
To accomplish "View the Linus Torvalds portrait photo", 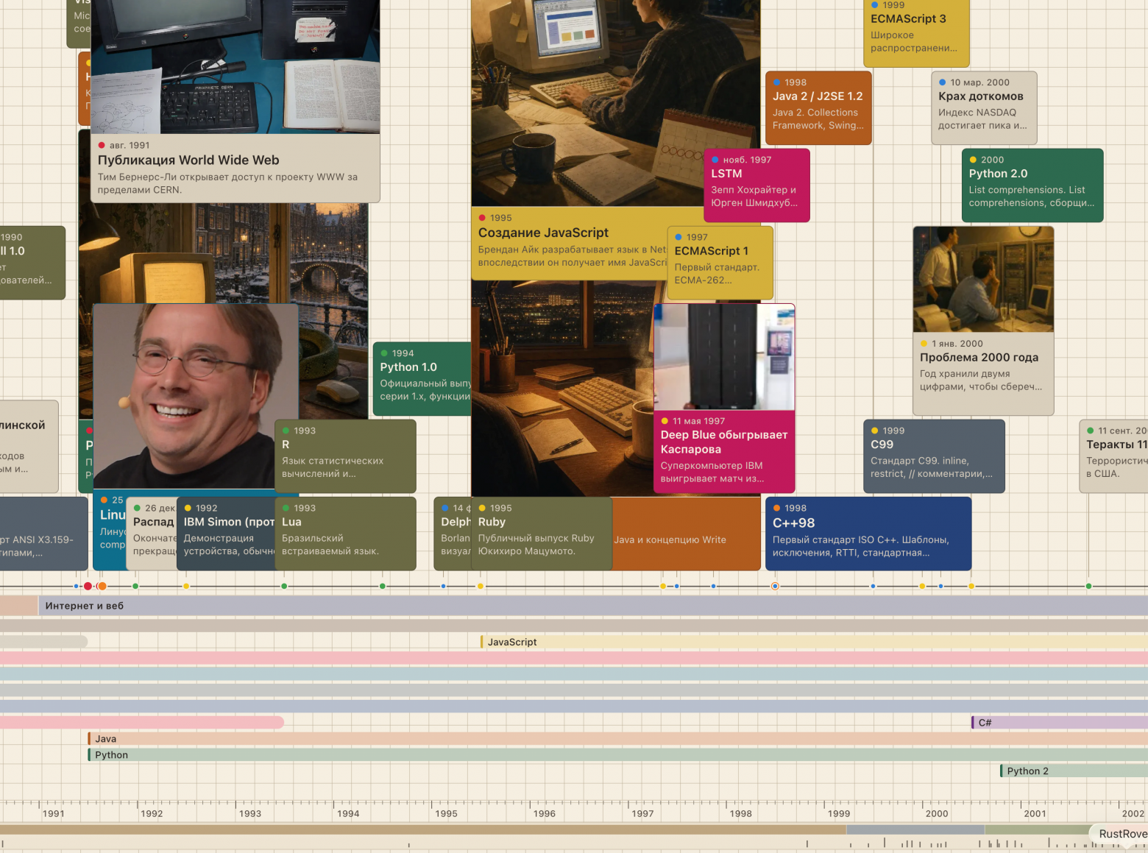I will [196, 396].
